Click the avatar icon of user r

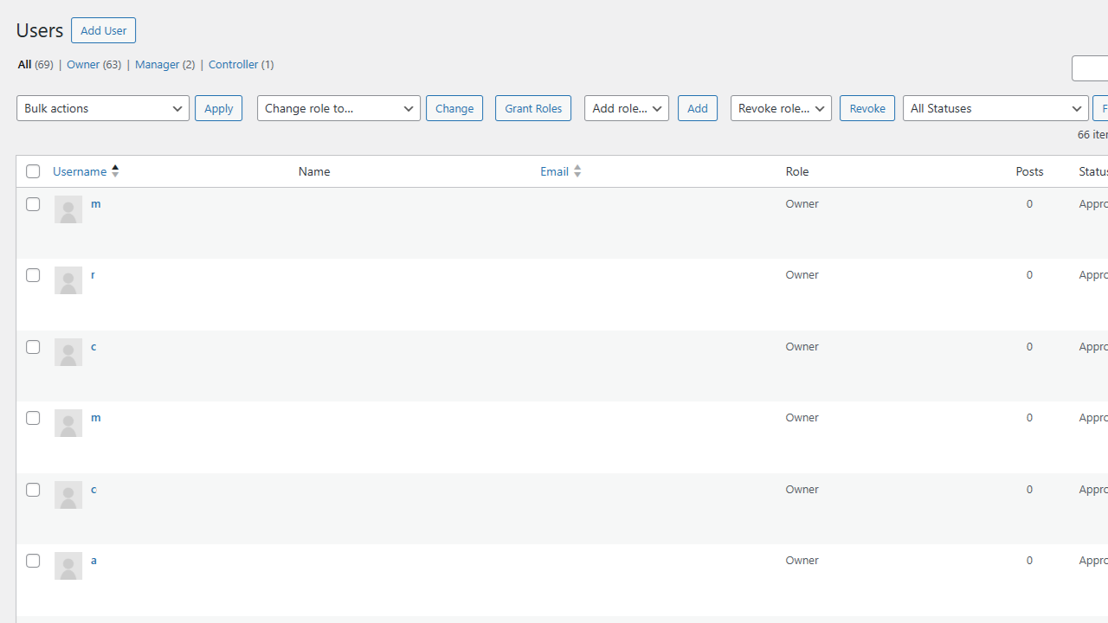[68, 280]
